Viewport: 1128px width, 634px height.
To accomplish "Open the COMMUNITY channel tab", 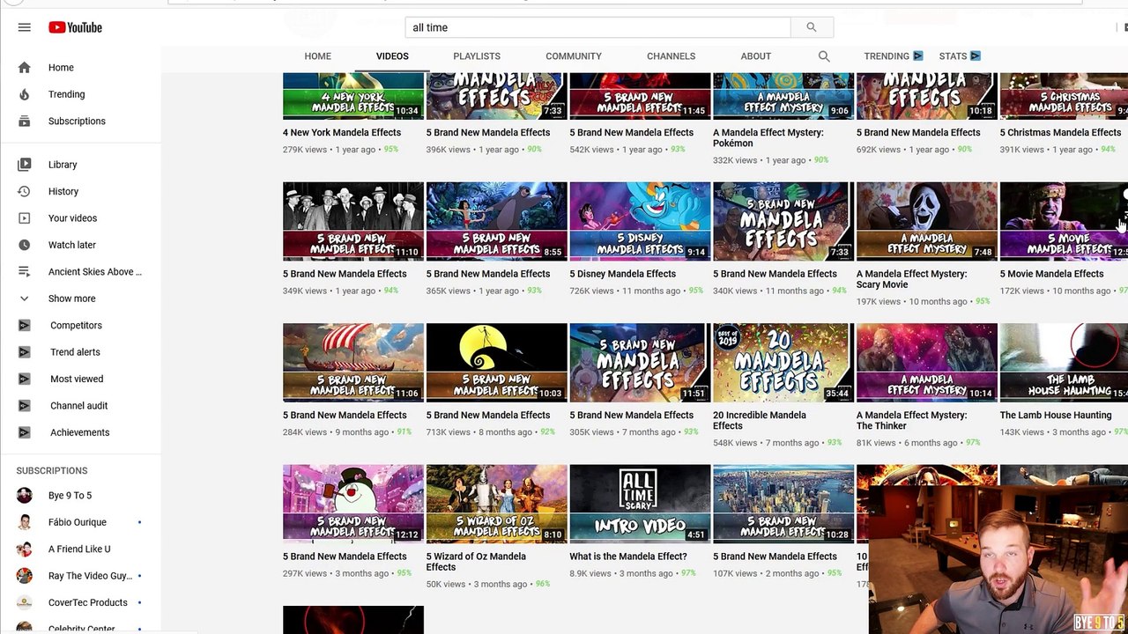I will tap(574, 55).
